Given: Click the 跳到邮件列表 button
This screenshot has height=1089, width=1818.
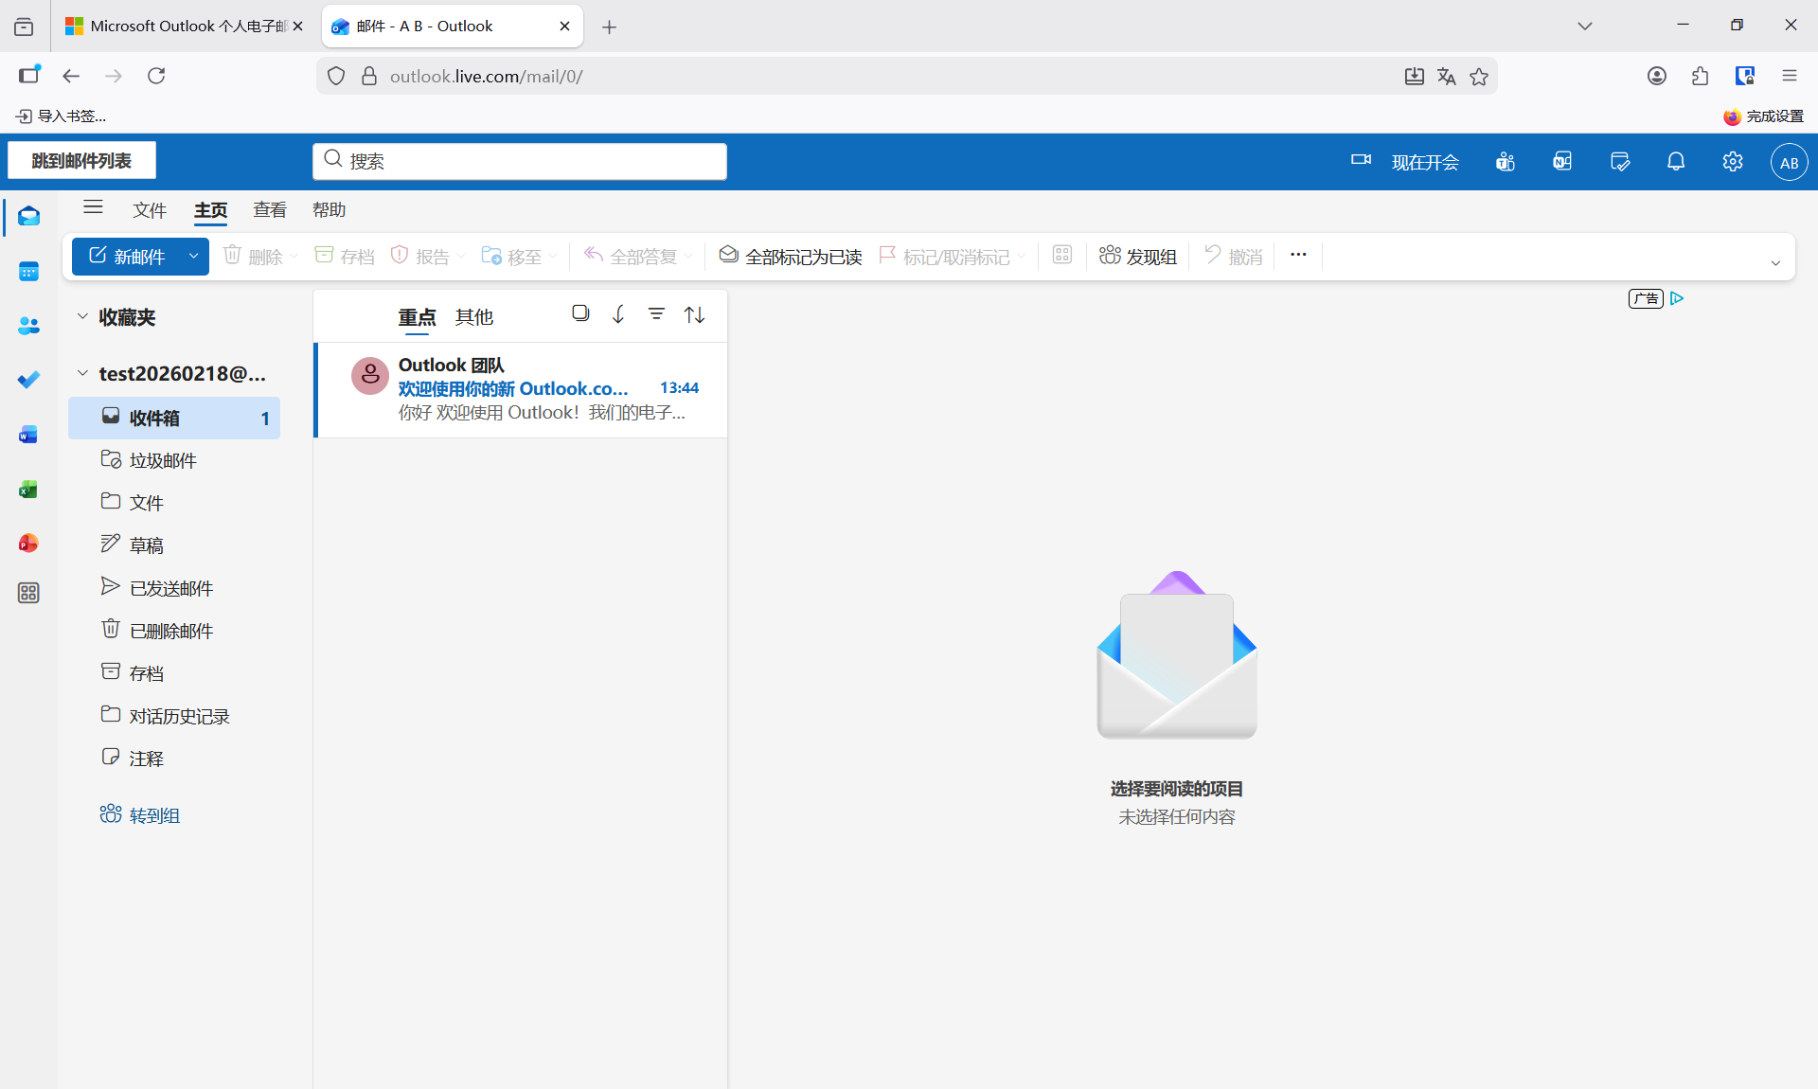Looking at the screenshot, I should click(x=81, y=161).
